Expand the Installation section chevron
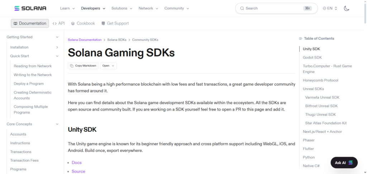Image resolution: width=367 pixels, height=174 pixels. [57, 47]
